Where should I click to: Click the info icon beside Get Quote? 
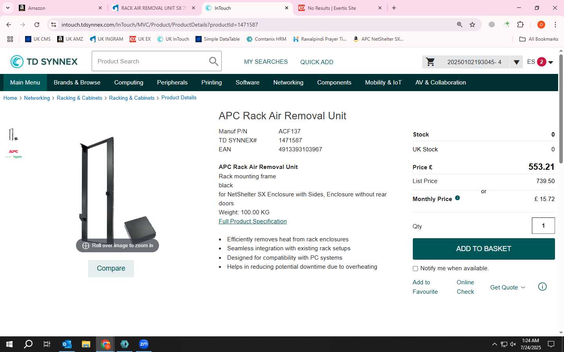click(x=542, y=287)
